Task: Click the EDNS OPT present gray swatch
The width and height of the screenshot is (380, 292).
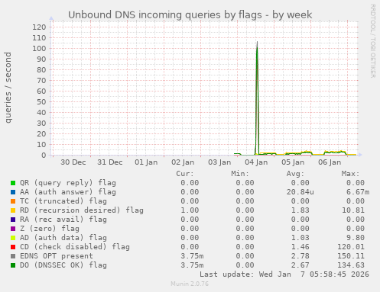Action: tap(13, 256)
